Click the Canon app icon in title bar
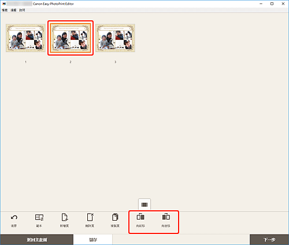The width and height of the screenshot is (289, 245). point(3,3)
